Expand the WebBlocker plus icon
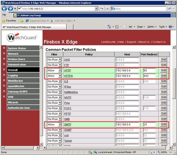Image resolution: width=177 pixels, height=155 pixels. point(4,81)
